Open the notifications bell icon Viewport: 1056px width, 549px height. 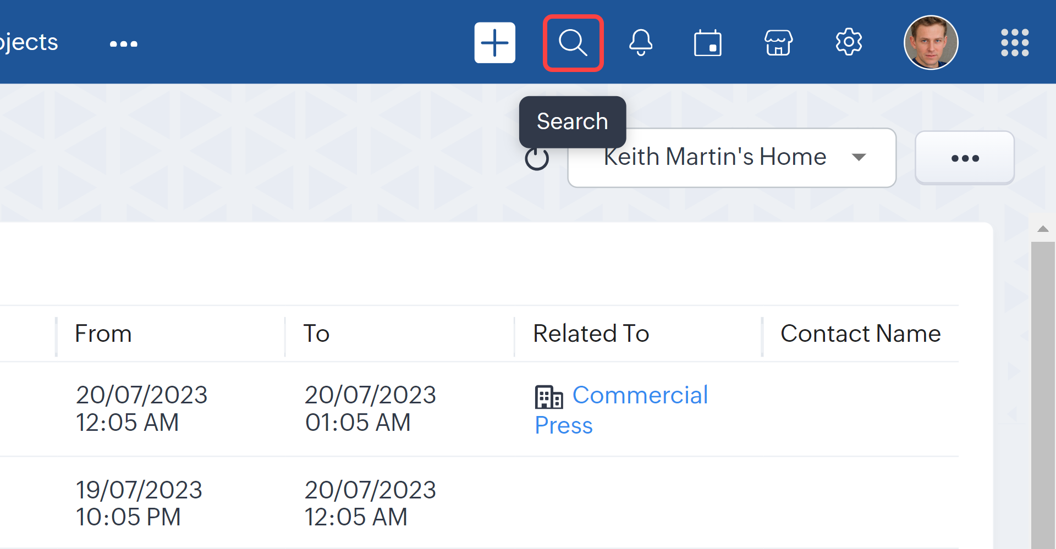click(641, 43)
